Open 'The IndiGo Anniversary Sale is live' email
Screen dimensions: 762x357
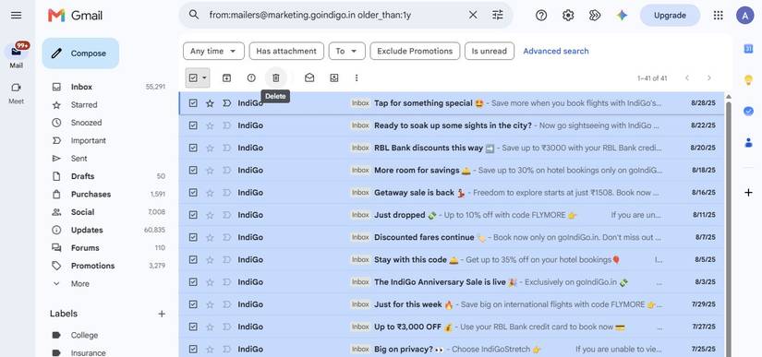tap(452, 281)
